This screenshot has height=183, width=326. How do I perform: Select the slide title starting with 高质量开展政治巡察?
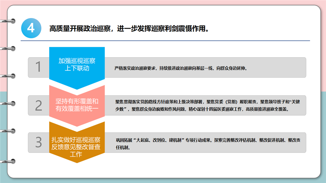pyautogui.click(x=129, y=28)
